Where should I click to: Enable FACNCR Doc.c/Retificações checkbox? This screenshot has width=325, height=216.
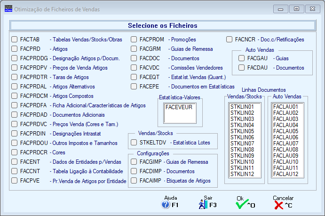point(229,40)
